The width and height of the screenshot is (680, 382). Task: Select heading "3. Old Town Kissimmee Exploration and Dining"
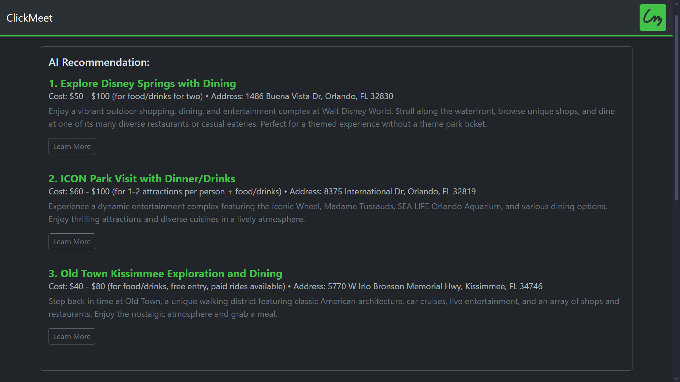(165, 274)
